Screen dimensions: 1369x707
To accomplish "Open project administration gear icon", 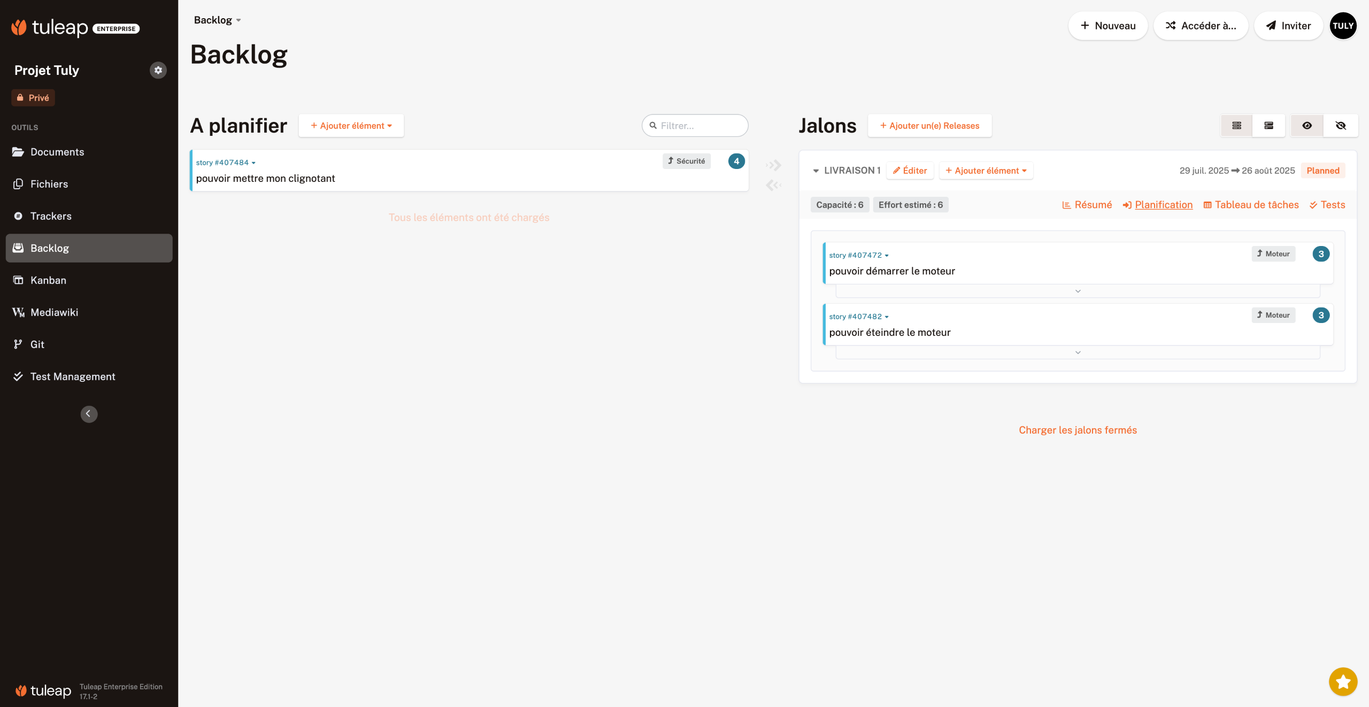I will (158, 70).
